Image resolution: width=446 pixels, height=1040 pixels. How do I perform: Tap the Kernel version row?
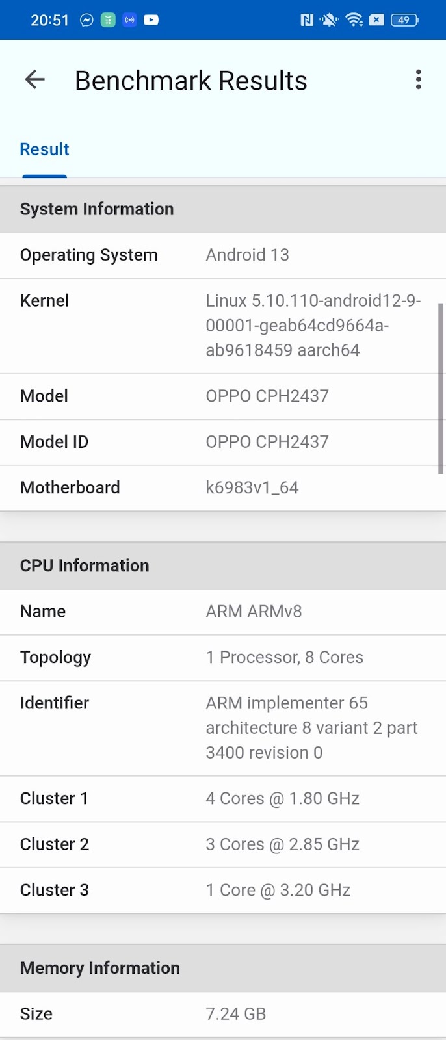pos(223,326)
